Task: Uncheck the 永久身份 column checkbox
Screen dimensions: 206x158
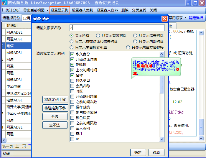Action: click(72, 54)
